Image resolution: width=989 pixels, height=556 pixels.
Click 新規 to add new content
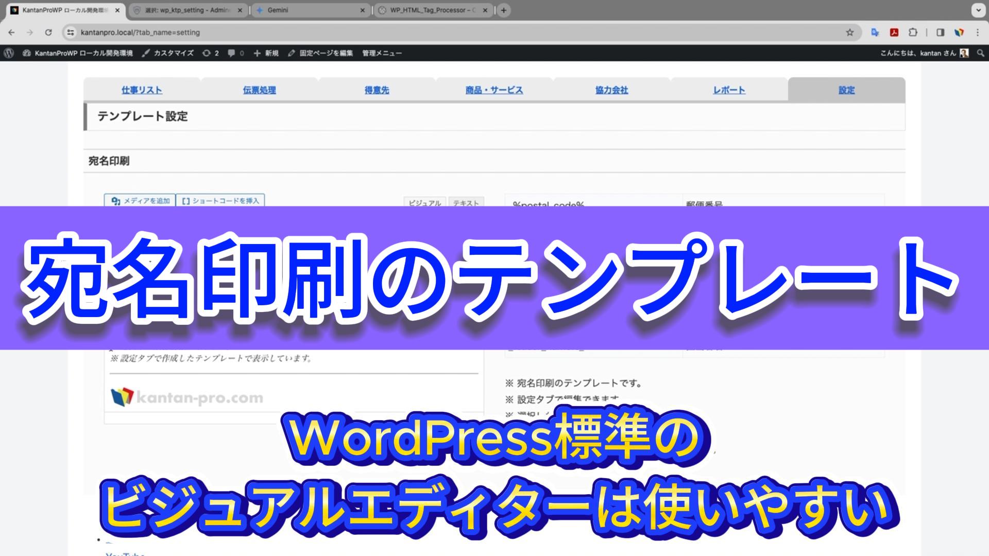coord(266,53)
